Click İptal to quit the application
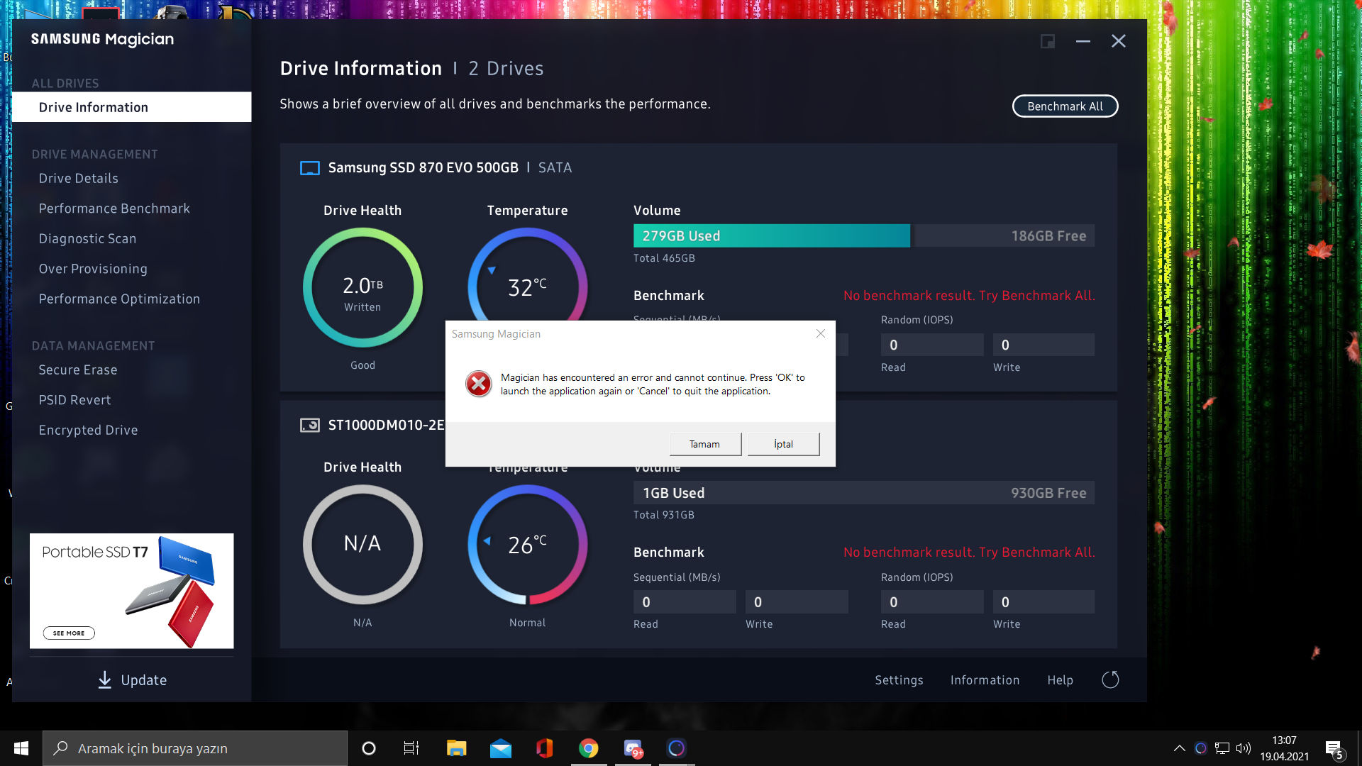The width and height of the screenshot is (1362, 766). click(x=784, y=444)
